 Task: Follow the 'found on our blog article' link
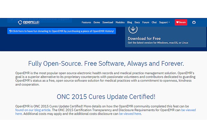(x=33, y=110)
